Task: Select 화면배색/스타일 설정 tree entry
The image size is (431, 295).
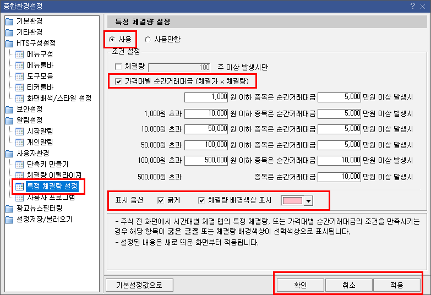Action: [59, 98]
